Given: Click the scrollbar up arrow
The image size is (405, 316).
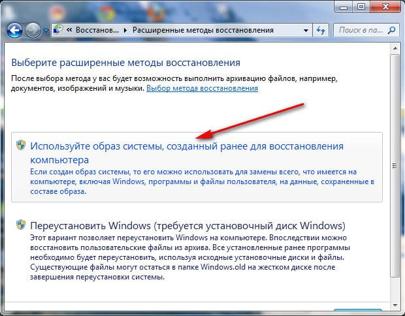Looking at the screenshot, I should tap(393, 46).
